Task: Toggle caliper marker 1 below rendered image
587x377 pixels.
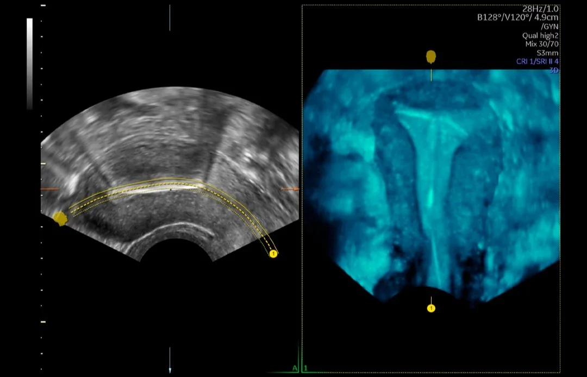Action: click(432, 307)
